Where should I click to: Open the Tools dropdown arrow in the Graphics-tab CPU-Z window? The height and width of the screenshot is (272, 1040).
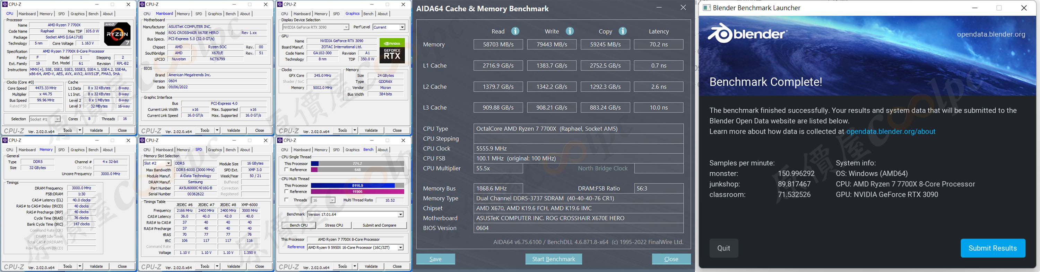click(355, 130)
